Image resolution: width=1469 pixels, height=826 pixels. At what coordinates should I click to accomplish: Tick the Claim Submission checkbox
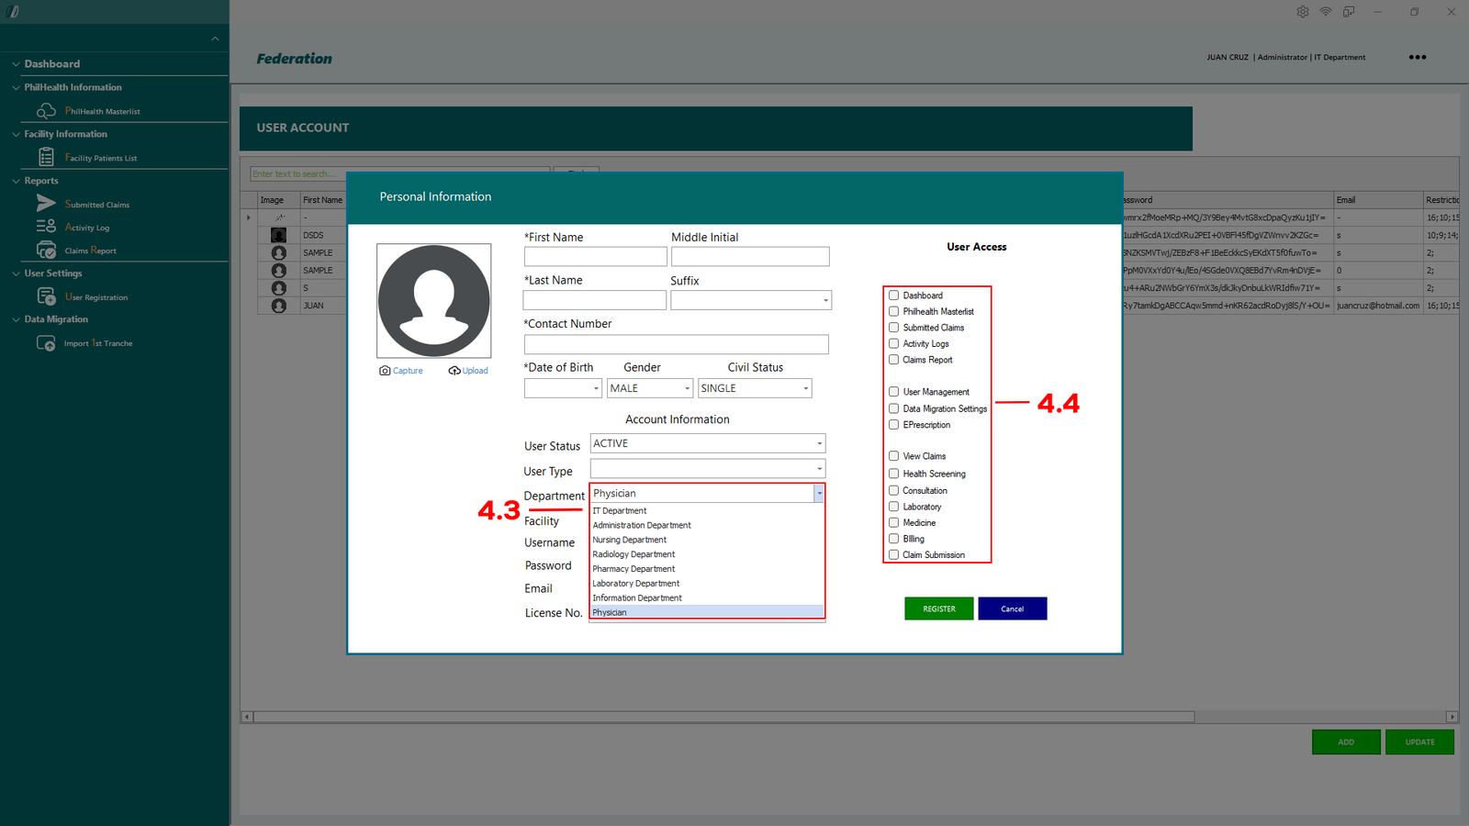(x=893, y=554)
